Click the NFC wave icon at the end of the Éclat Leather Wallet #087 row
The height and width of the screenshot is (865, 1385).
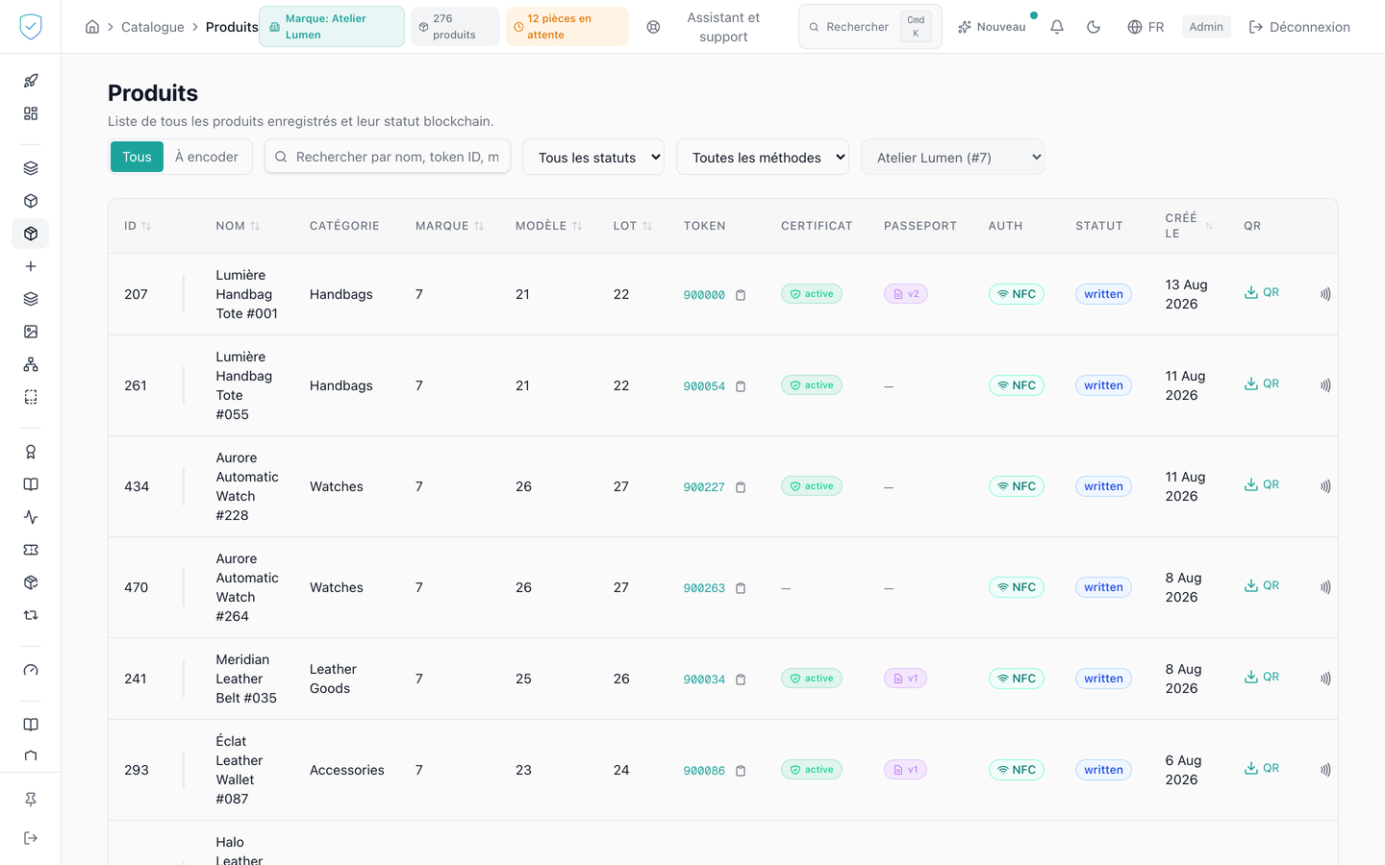tap(1325, 770)
